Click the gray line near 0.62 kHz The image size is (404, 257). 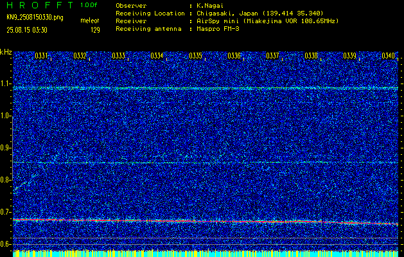coord(206,238)
